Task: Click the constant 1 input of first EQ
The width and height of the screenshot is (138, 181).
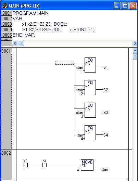Action: click(x=82, y=71)
